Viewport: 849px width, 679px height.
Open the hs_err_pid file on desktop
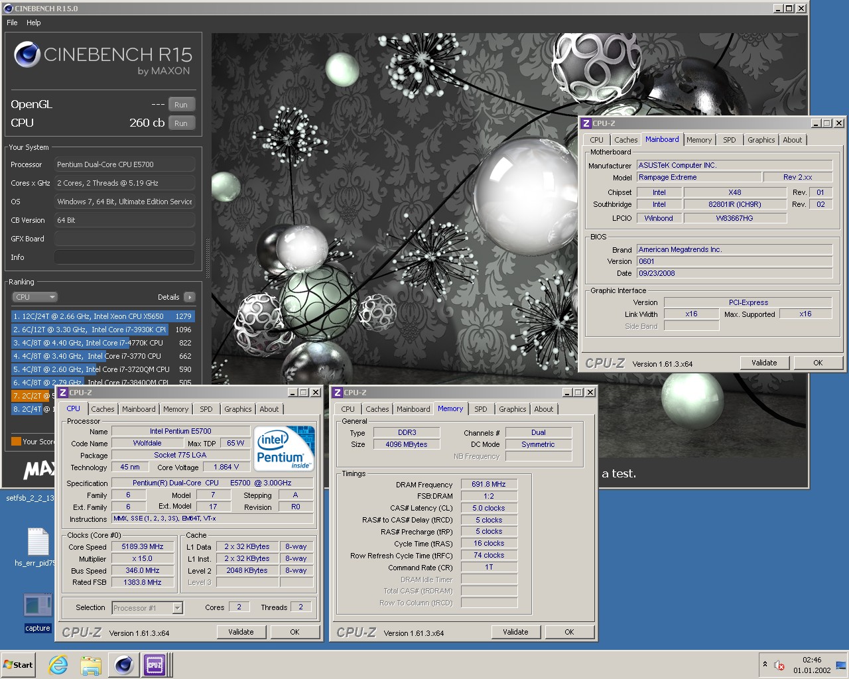click(x=38, y=548)
